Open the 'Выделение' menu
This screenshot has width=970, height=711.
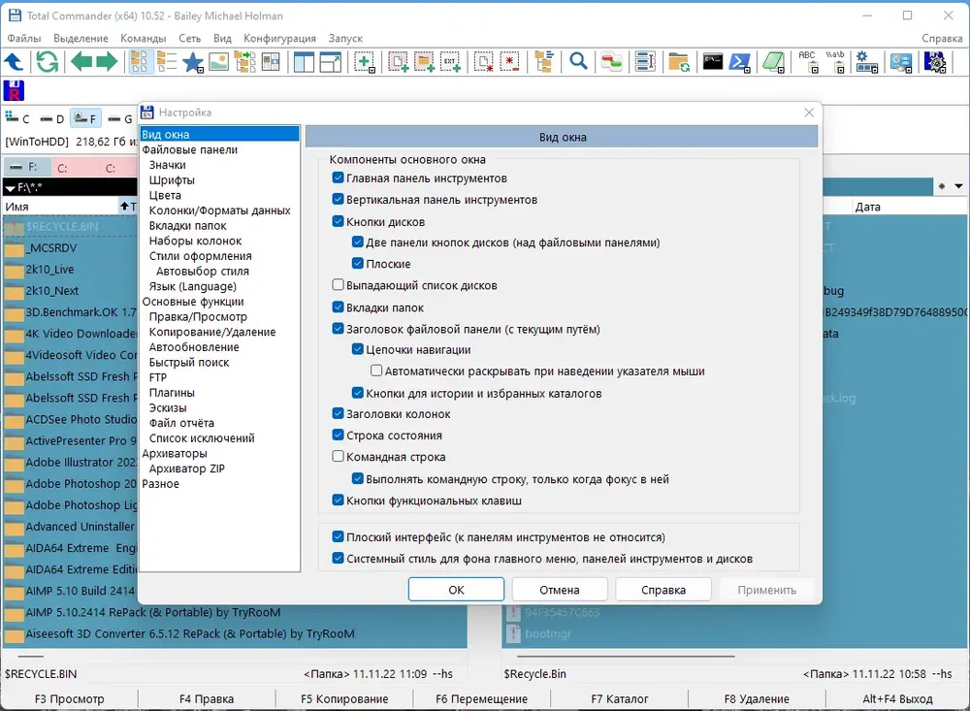(x=81, y=39)
